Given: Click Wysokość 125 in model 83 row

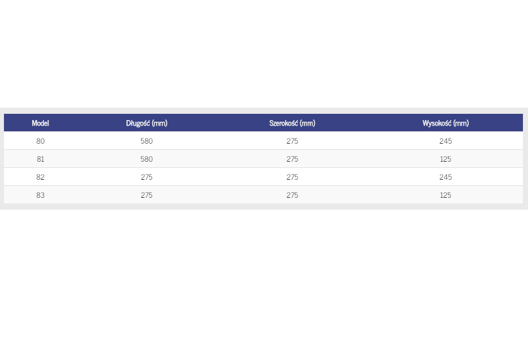Looking at the screenshot, I should tap(445, 195).
